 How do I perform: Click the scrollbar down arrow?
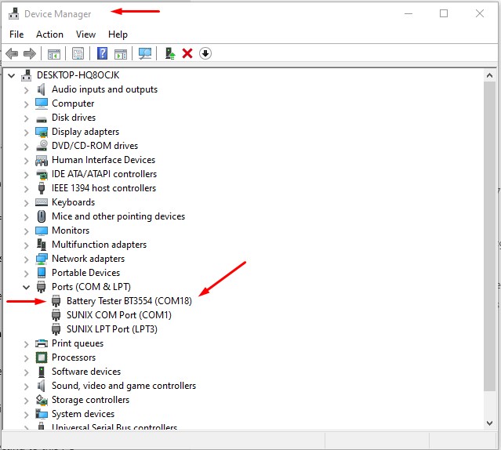point(489,423)
